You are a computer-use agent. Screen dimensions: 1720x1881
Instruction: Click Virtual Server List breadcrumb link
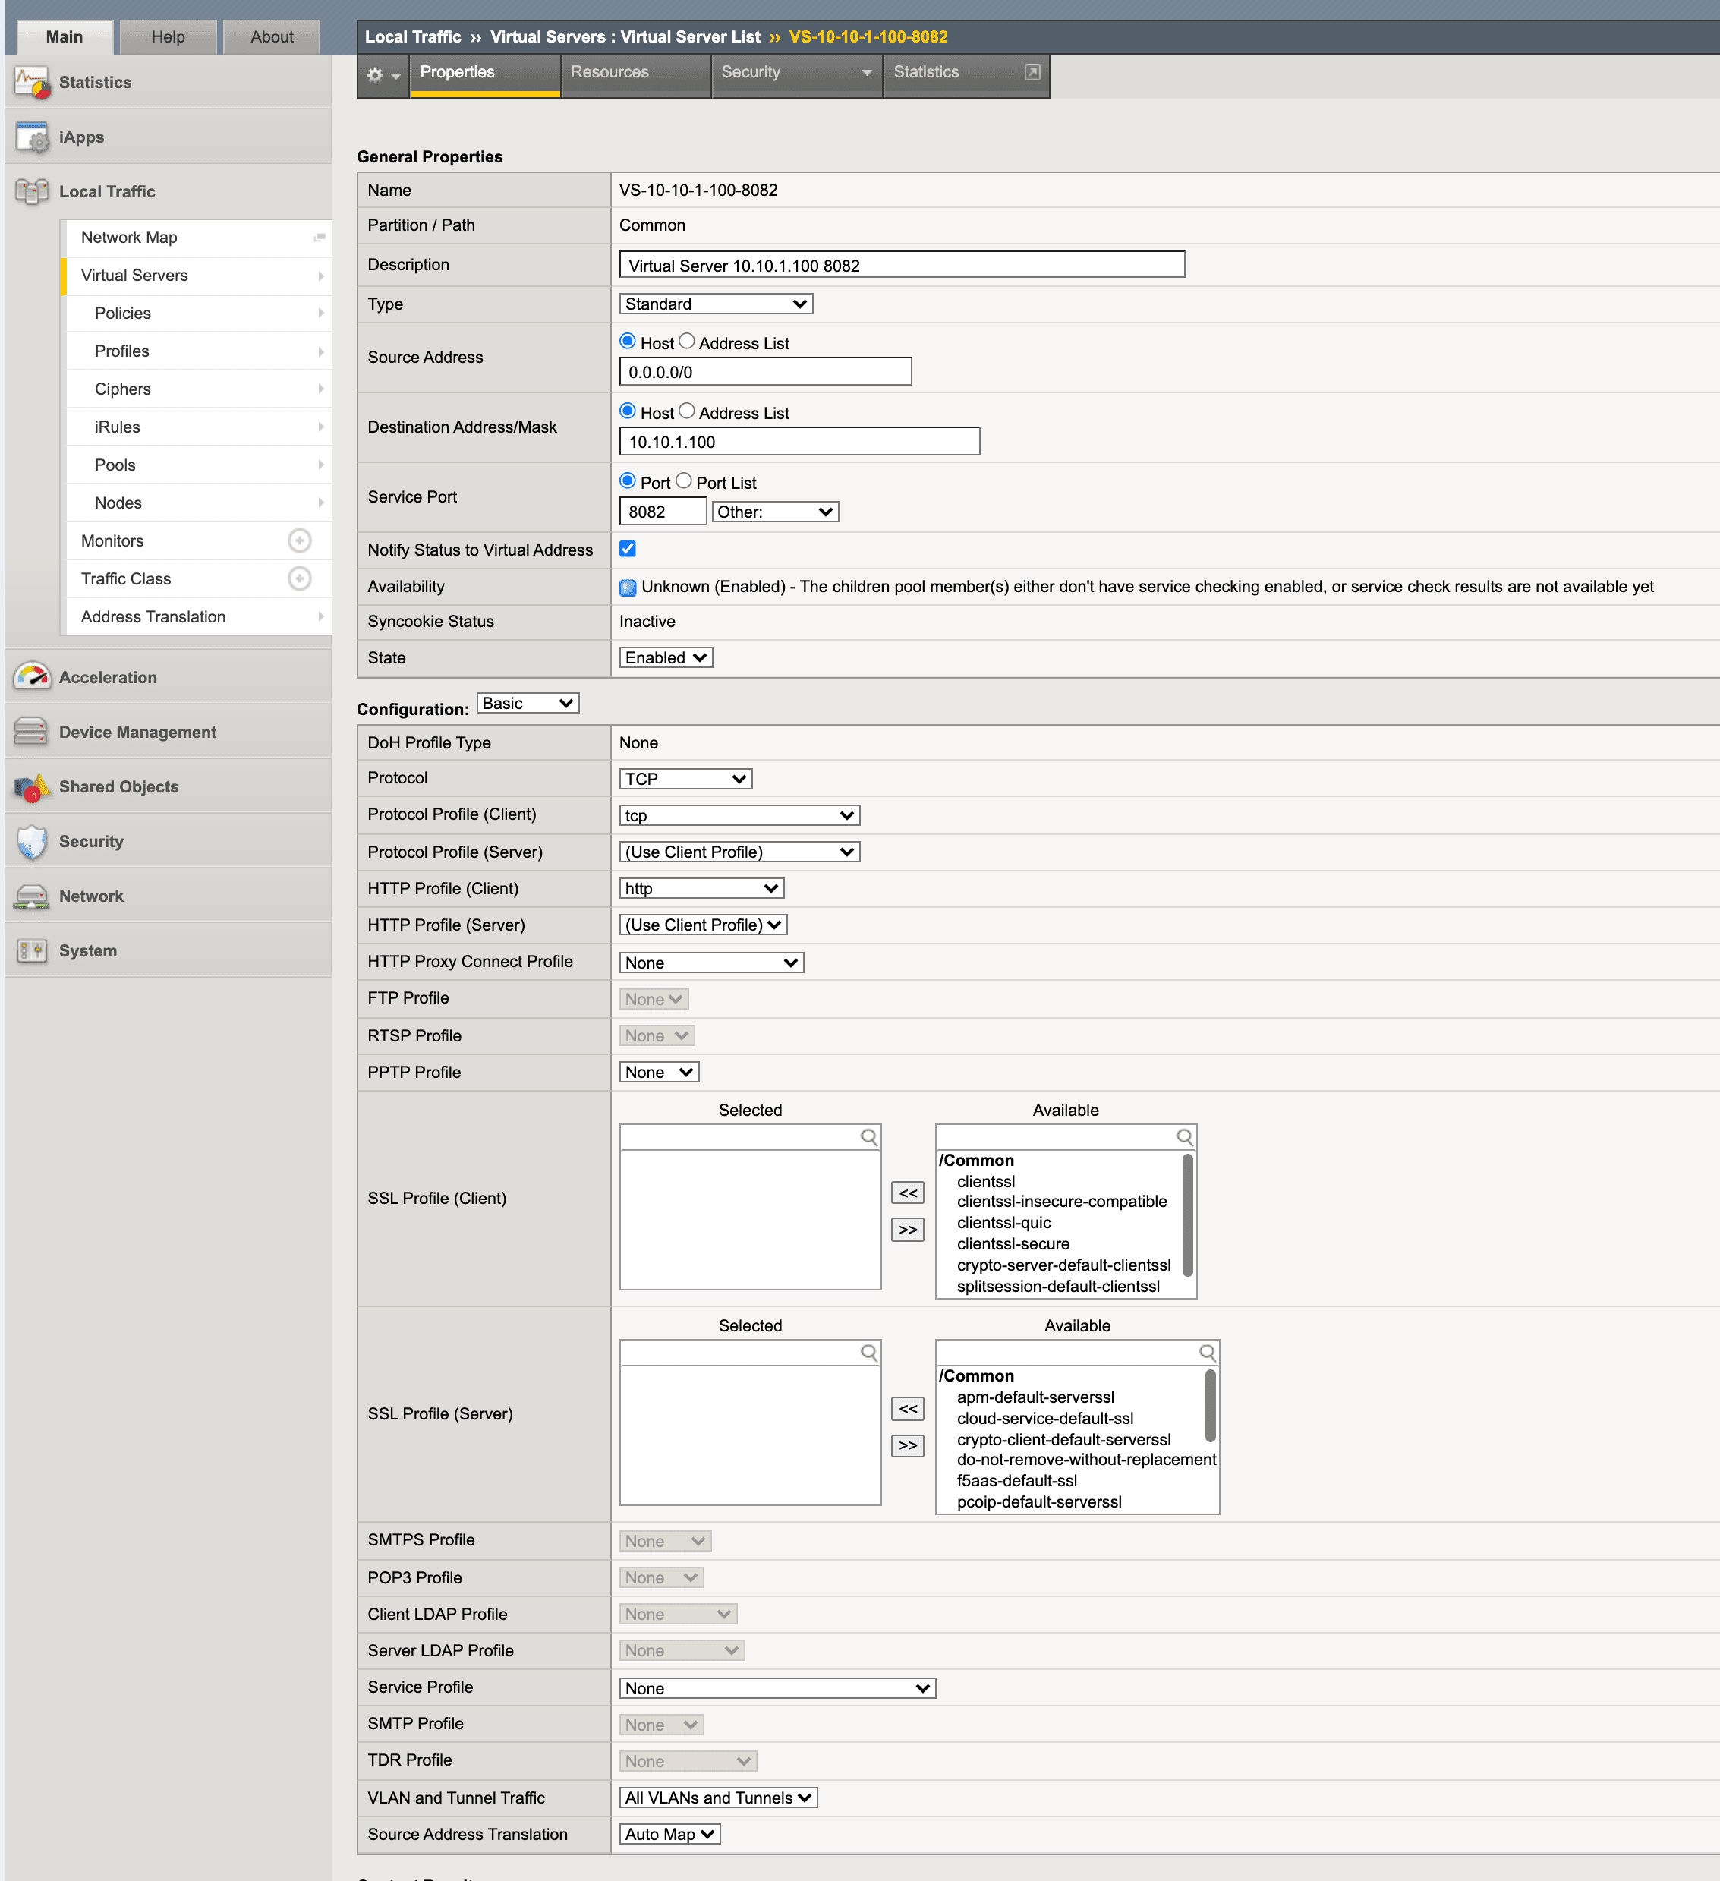tap(690, 37)
